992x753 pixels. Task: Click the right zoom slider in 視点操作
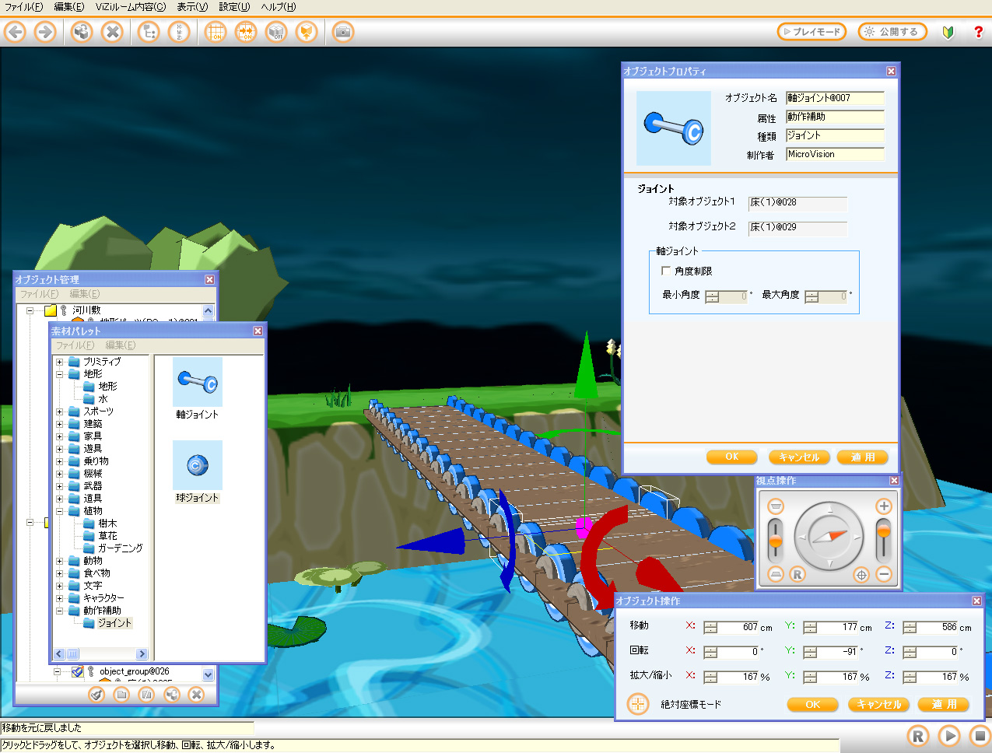(x=883, y=540)
